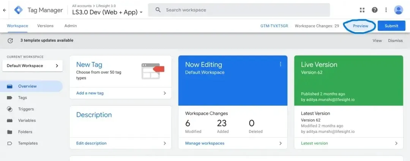Viewport: 410px width, 161px height.
Task: Click Workspace Changes: 29 text
Action: tap(317, 26)
